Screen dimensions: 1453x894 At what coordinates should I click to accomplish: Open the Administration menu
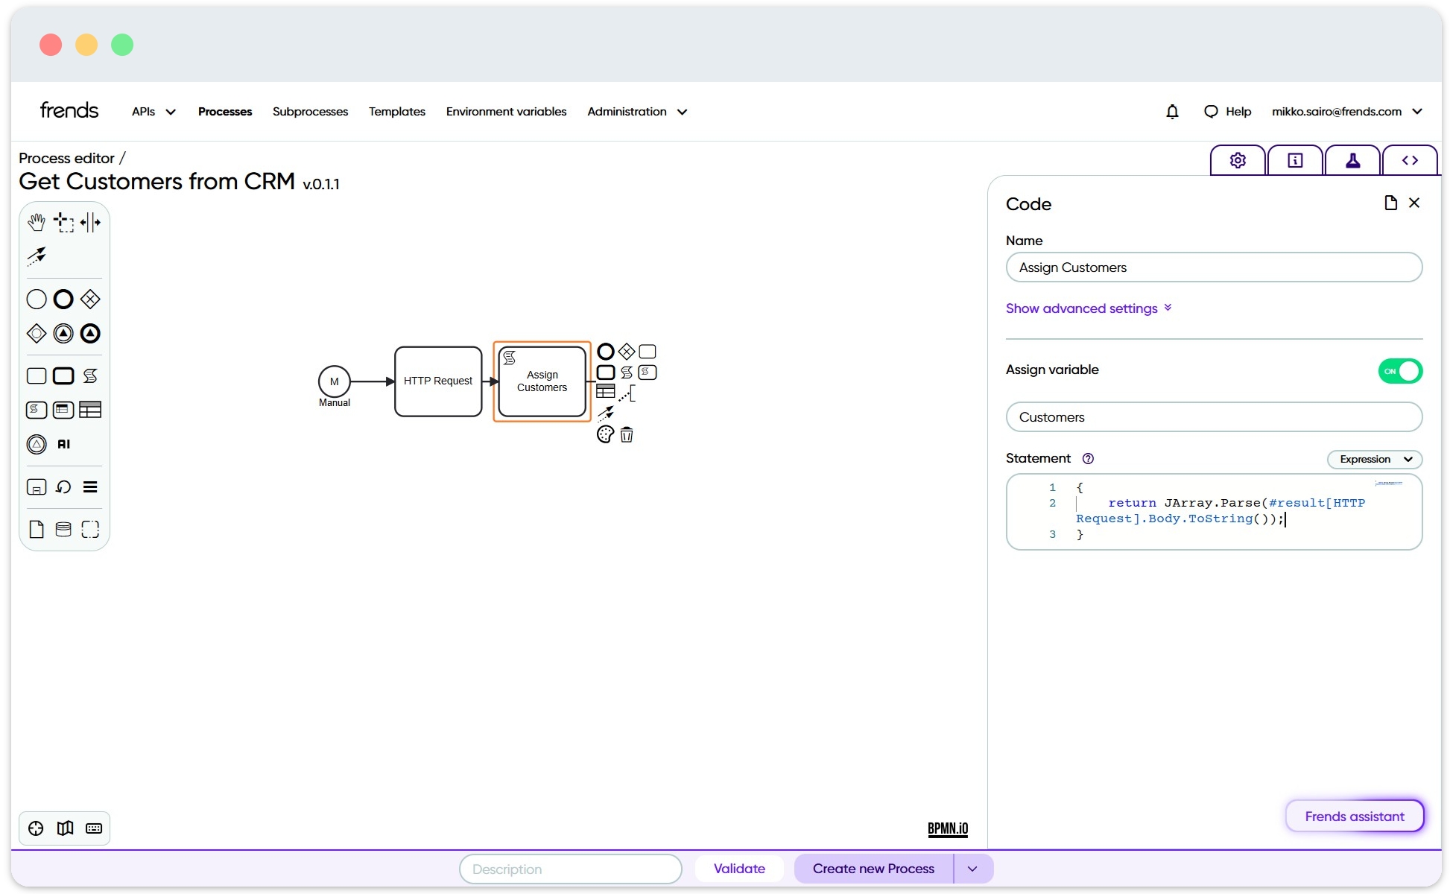click(636, 111)
